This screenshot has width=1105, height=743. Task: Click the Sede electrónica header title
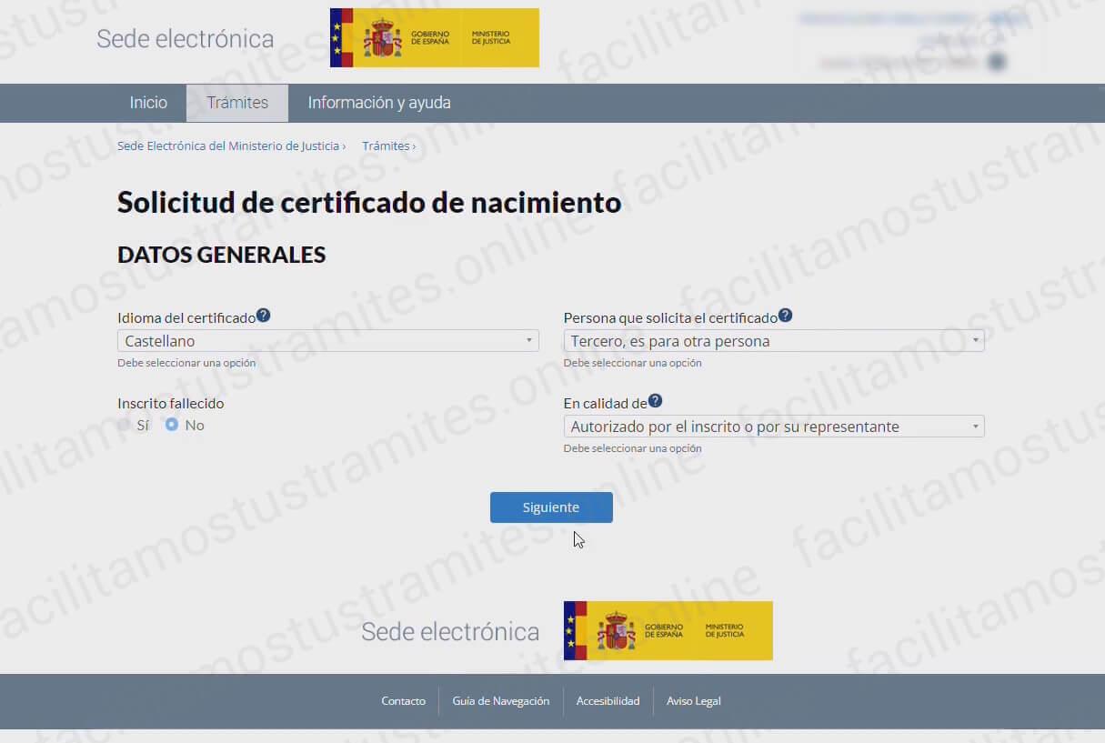tap(185, 38)
